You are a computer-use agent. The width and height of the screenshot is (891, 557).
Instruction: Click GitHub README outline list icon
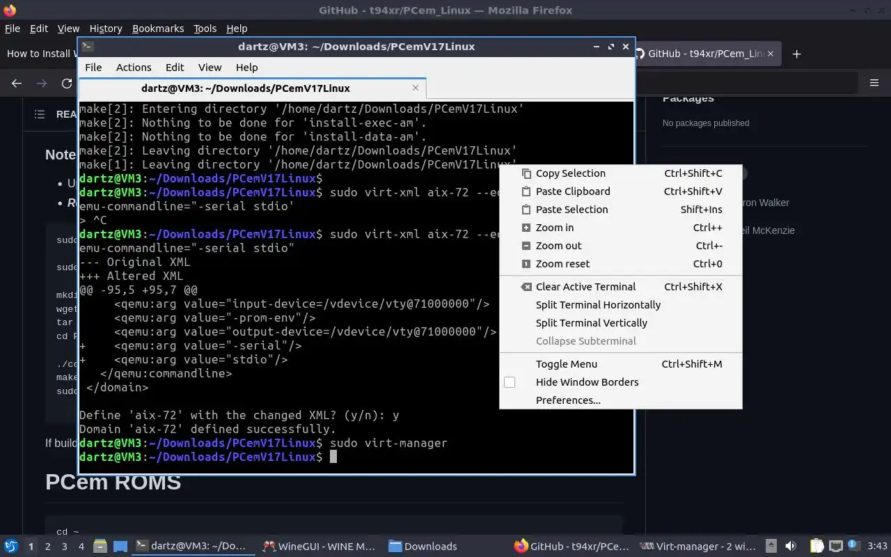[40, 114]
